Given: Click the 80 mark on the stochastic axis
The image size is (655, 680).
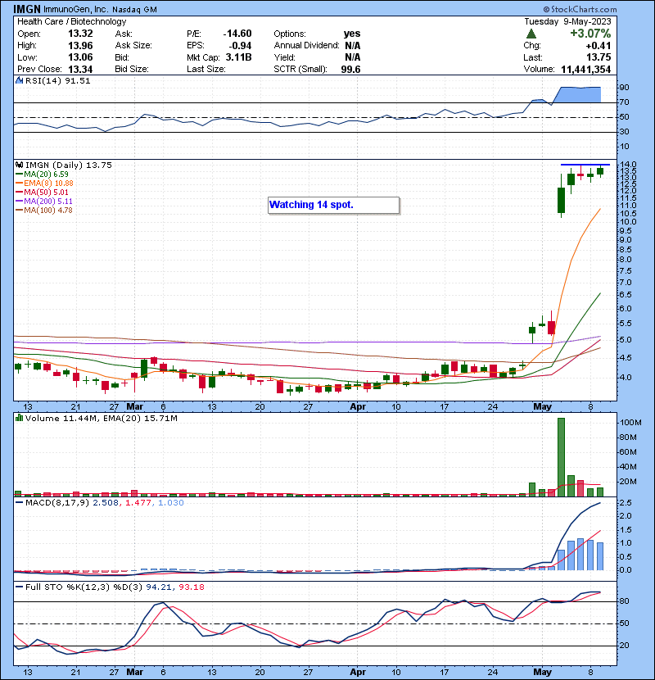Looking at the screenshot, I should (624, 601).
